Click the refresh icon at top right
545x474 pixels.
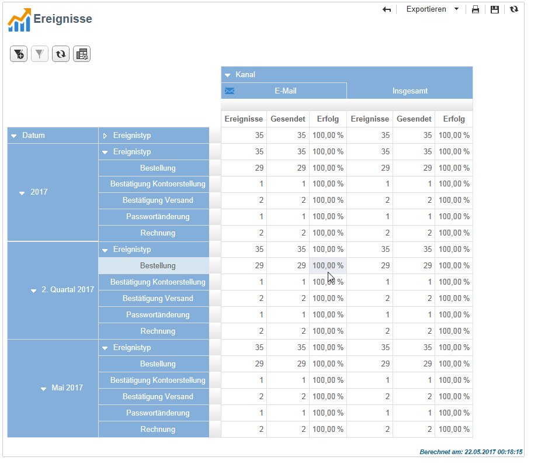(x=514, y=9)
